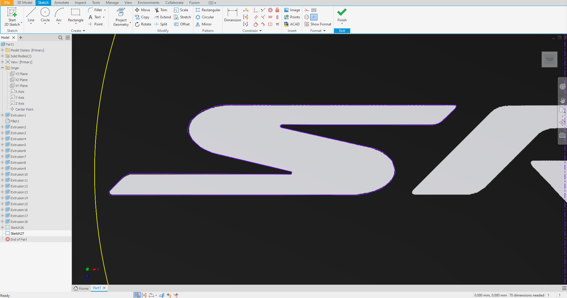Select the Rectangle sketch tool
The image size is (567, 298).
click(76, 15)
